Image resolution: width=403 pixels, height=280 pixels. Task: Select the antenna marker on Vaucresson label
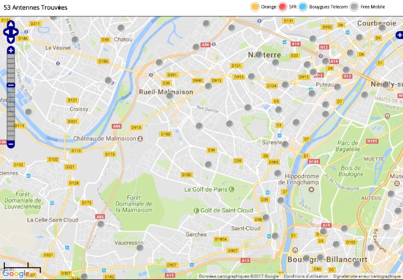pos(140,248)
